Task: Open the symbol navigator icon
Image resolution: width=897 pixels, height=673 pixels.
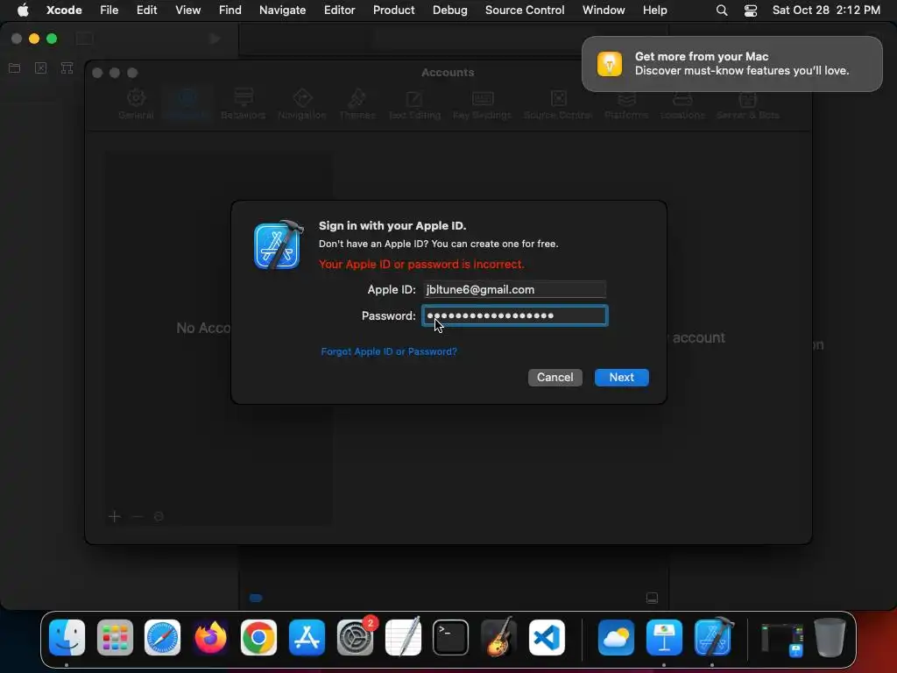Action: 67,68
